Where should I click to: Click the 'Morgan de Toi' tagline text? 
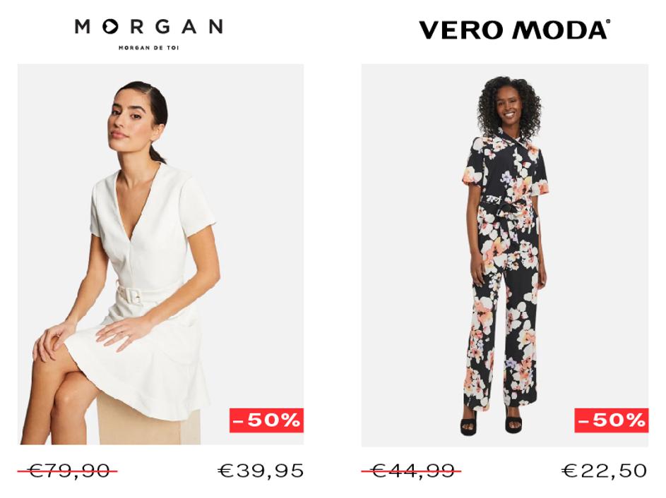coord(148,48)
